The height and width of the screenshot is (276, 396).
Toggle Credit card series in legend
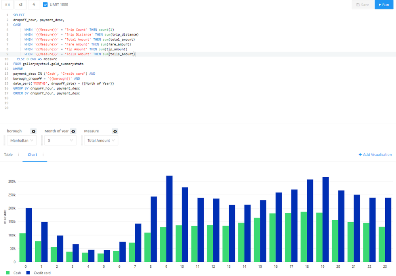point(38,273)
